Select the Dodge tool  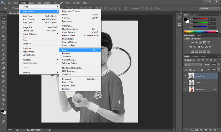pyautogui.click(x=3, y=76)
